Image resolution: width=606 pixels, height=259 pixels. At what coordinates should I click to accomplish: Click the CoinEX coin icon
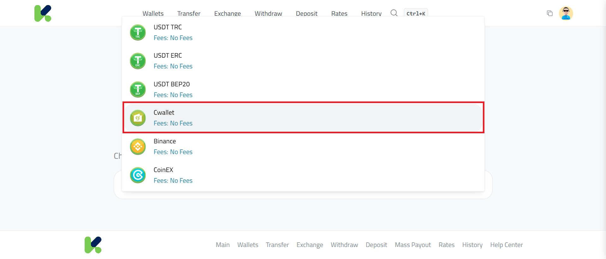tap(138, 175)
